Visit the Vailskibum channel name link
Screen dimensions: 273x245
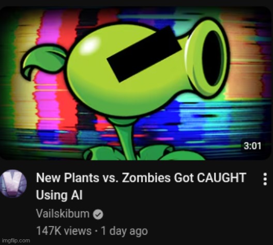pos(63,213)
